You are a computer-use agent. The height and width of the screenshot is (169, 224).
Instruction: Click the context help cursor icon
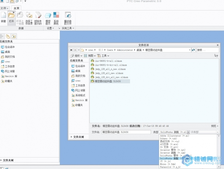tap(216, 55)
